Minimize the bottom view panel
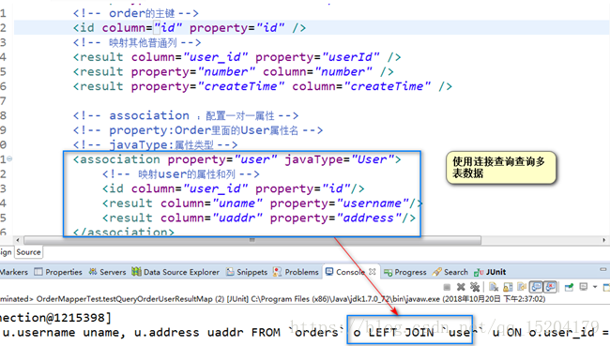 [603, 269]
